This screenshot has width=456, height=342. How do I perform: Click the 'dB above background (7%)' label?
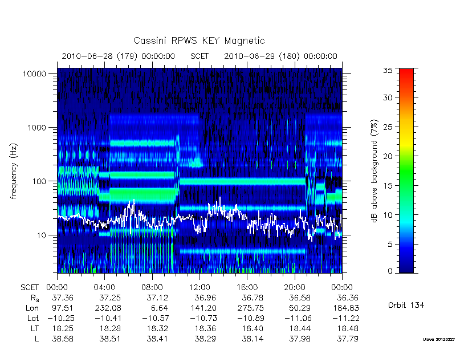pos(374,171)
